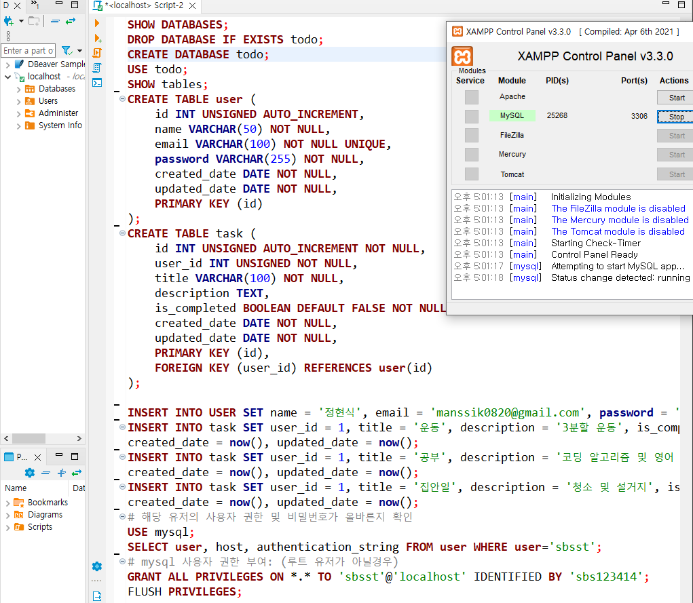693x603 pixels.
Task: Open dropdown arrow beside New Connection icon
Action: (21, 21)
